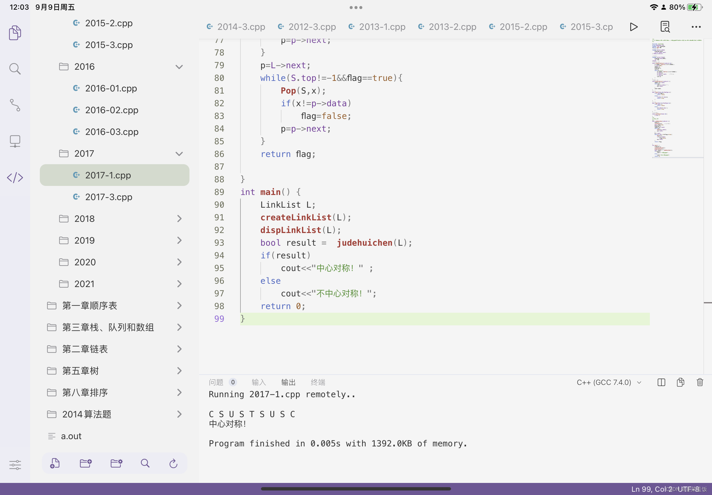Copy the output panel contents
Screen dimensions: 712x495
pyautogui.click(x=680, y=382)
